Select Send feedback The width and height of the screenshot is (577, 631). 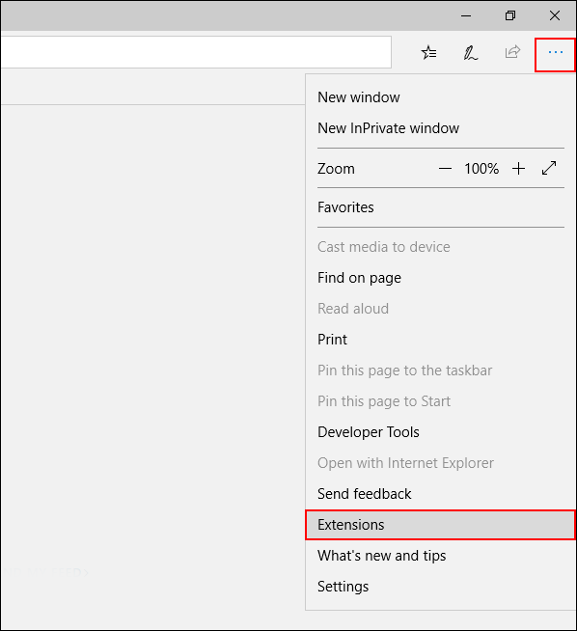(441, 494)
